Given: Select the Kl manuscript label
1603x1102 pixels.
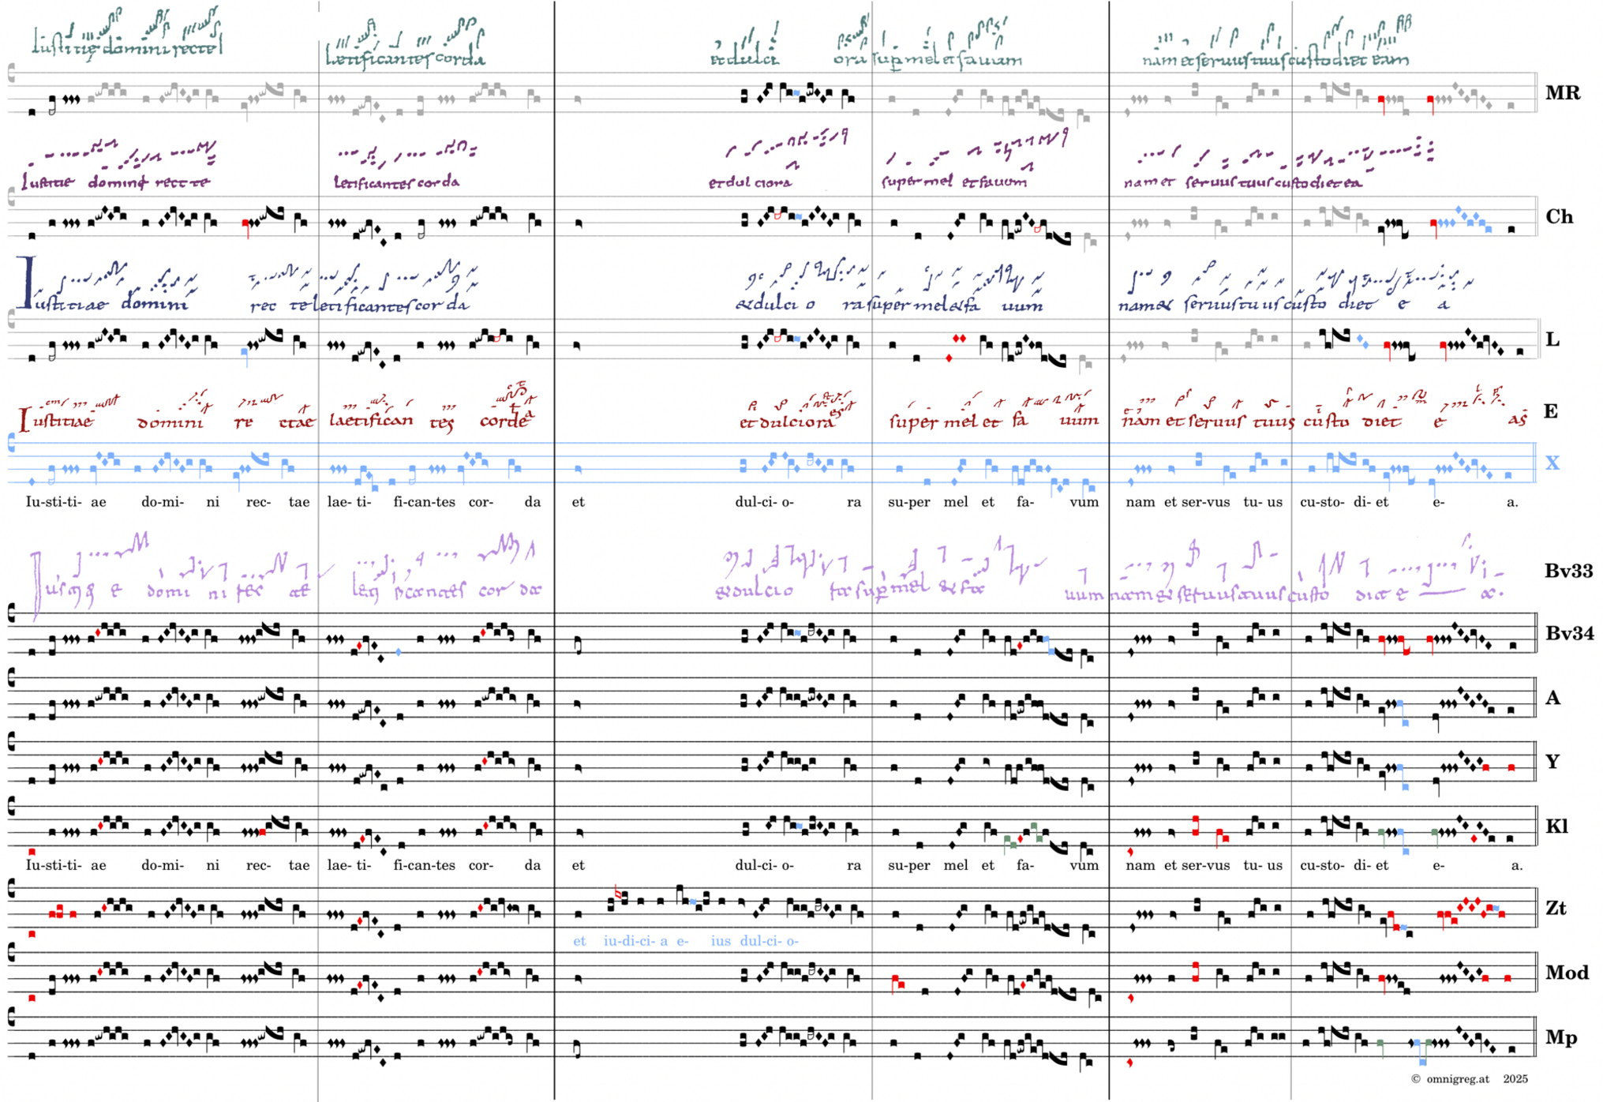Looking at the screenshot, I should [1556, 826].
